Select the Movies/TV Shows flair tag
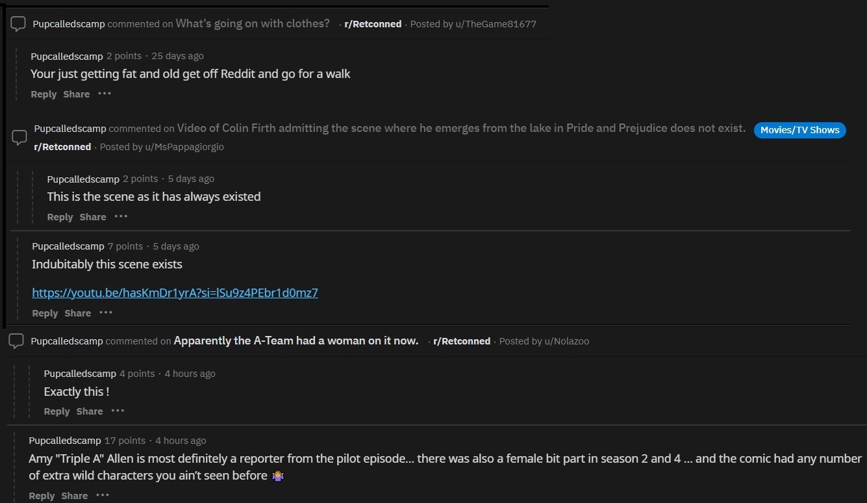 pos(799,130)
